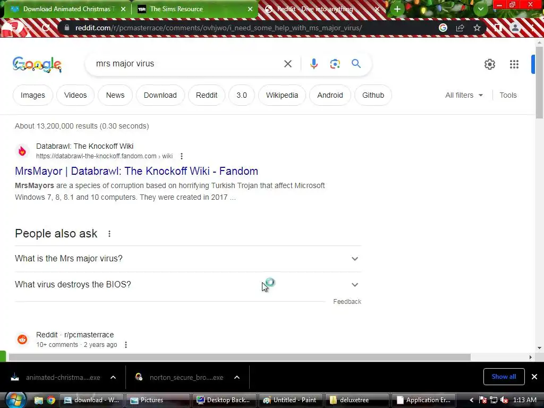
Task: Open Tools search options
Action: pos(508,95)
